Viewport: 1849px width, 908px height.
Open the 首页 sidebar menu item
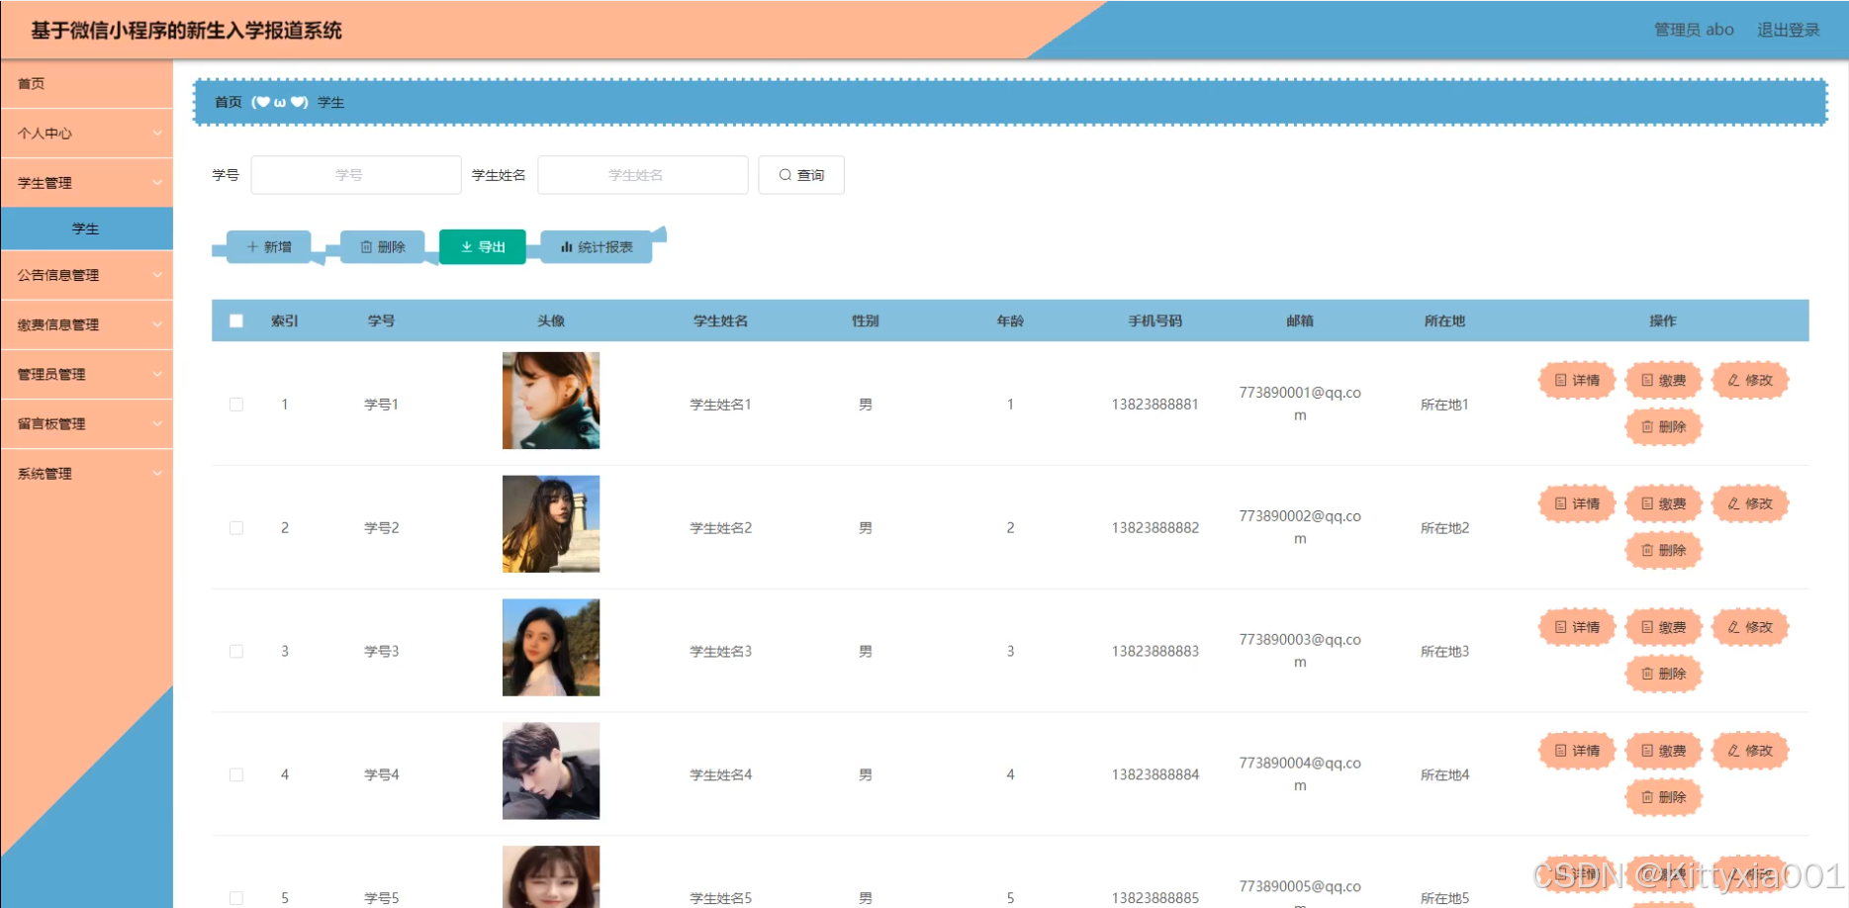click(x=86, y=84)
